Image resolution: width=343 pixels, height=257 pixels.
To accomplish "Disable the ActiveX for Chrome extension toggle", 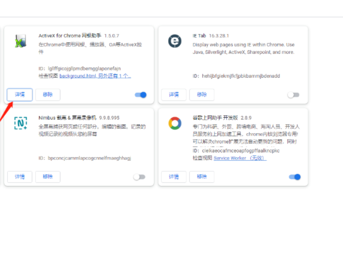I will [140, 95].
